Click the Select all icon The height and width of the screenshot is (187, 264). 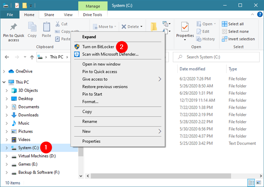pos(224,24)
